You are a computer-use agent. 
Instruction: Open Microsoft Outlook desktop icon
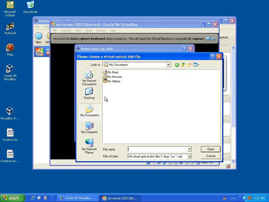(10, 9)
